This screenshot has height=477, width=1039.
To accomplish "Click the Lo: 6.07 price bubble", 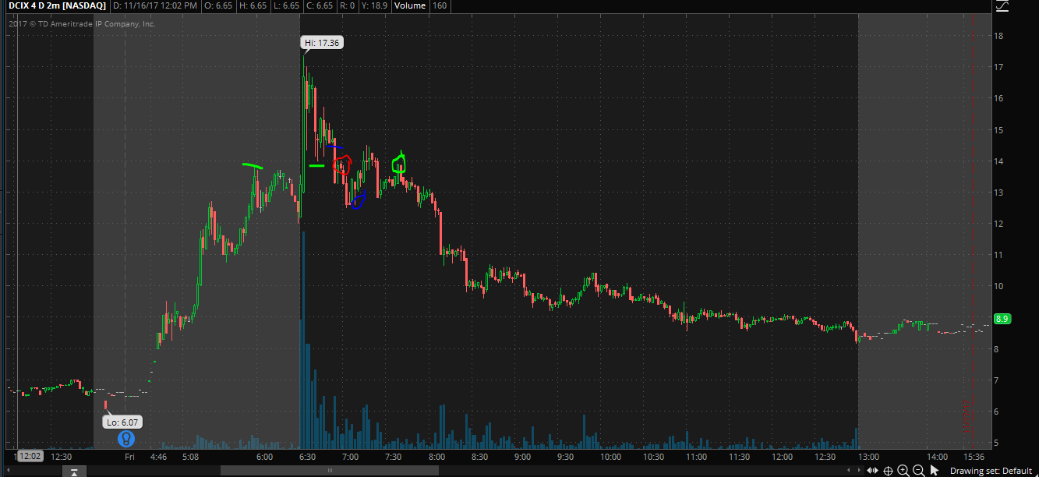I will [x=123, y=422].
